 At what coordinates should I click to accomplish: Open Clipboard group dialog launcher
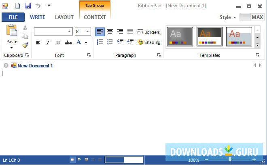tap(27, 55)
